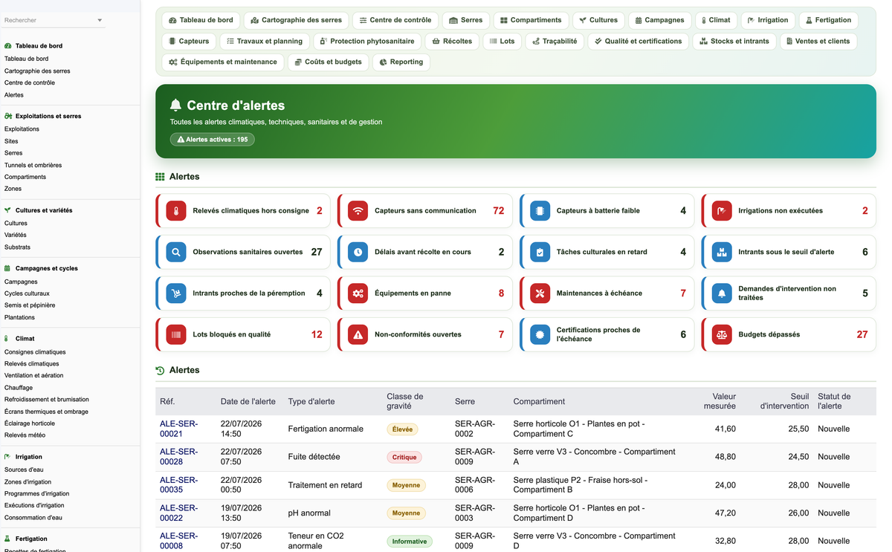This screenshot has height=552, width=892.
Task: Click the tools icon on Maintenances à échéance card
Action: [x=540, y=293]
